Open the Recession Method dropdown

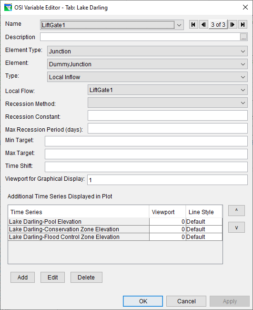click(168, 103)
